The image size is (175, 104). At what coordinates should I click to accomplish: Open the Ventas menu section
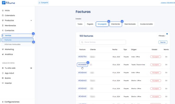coord(17,36)
